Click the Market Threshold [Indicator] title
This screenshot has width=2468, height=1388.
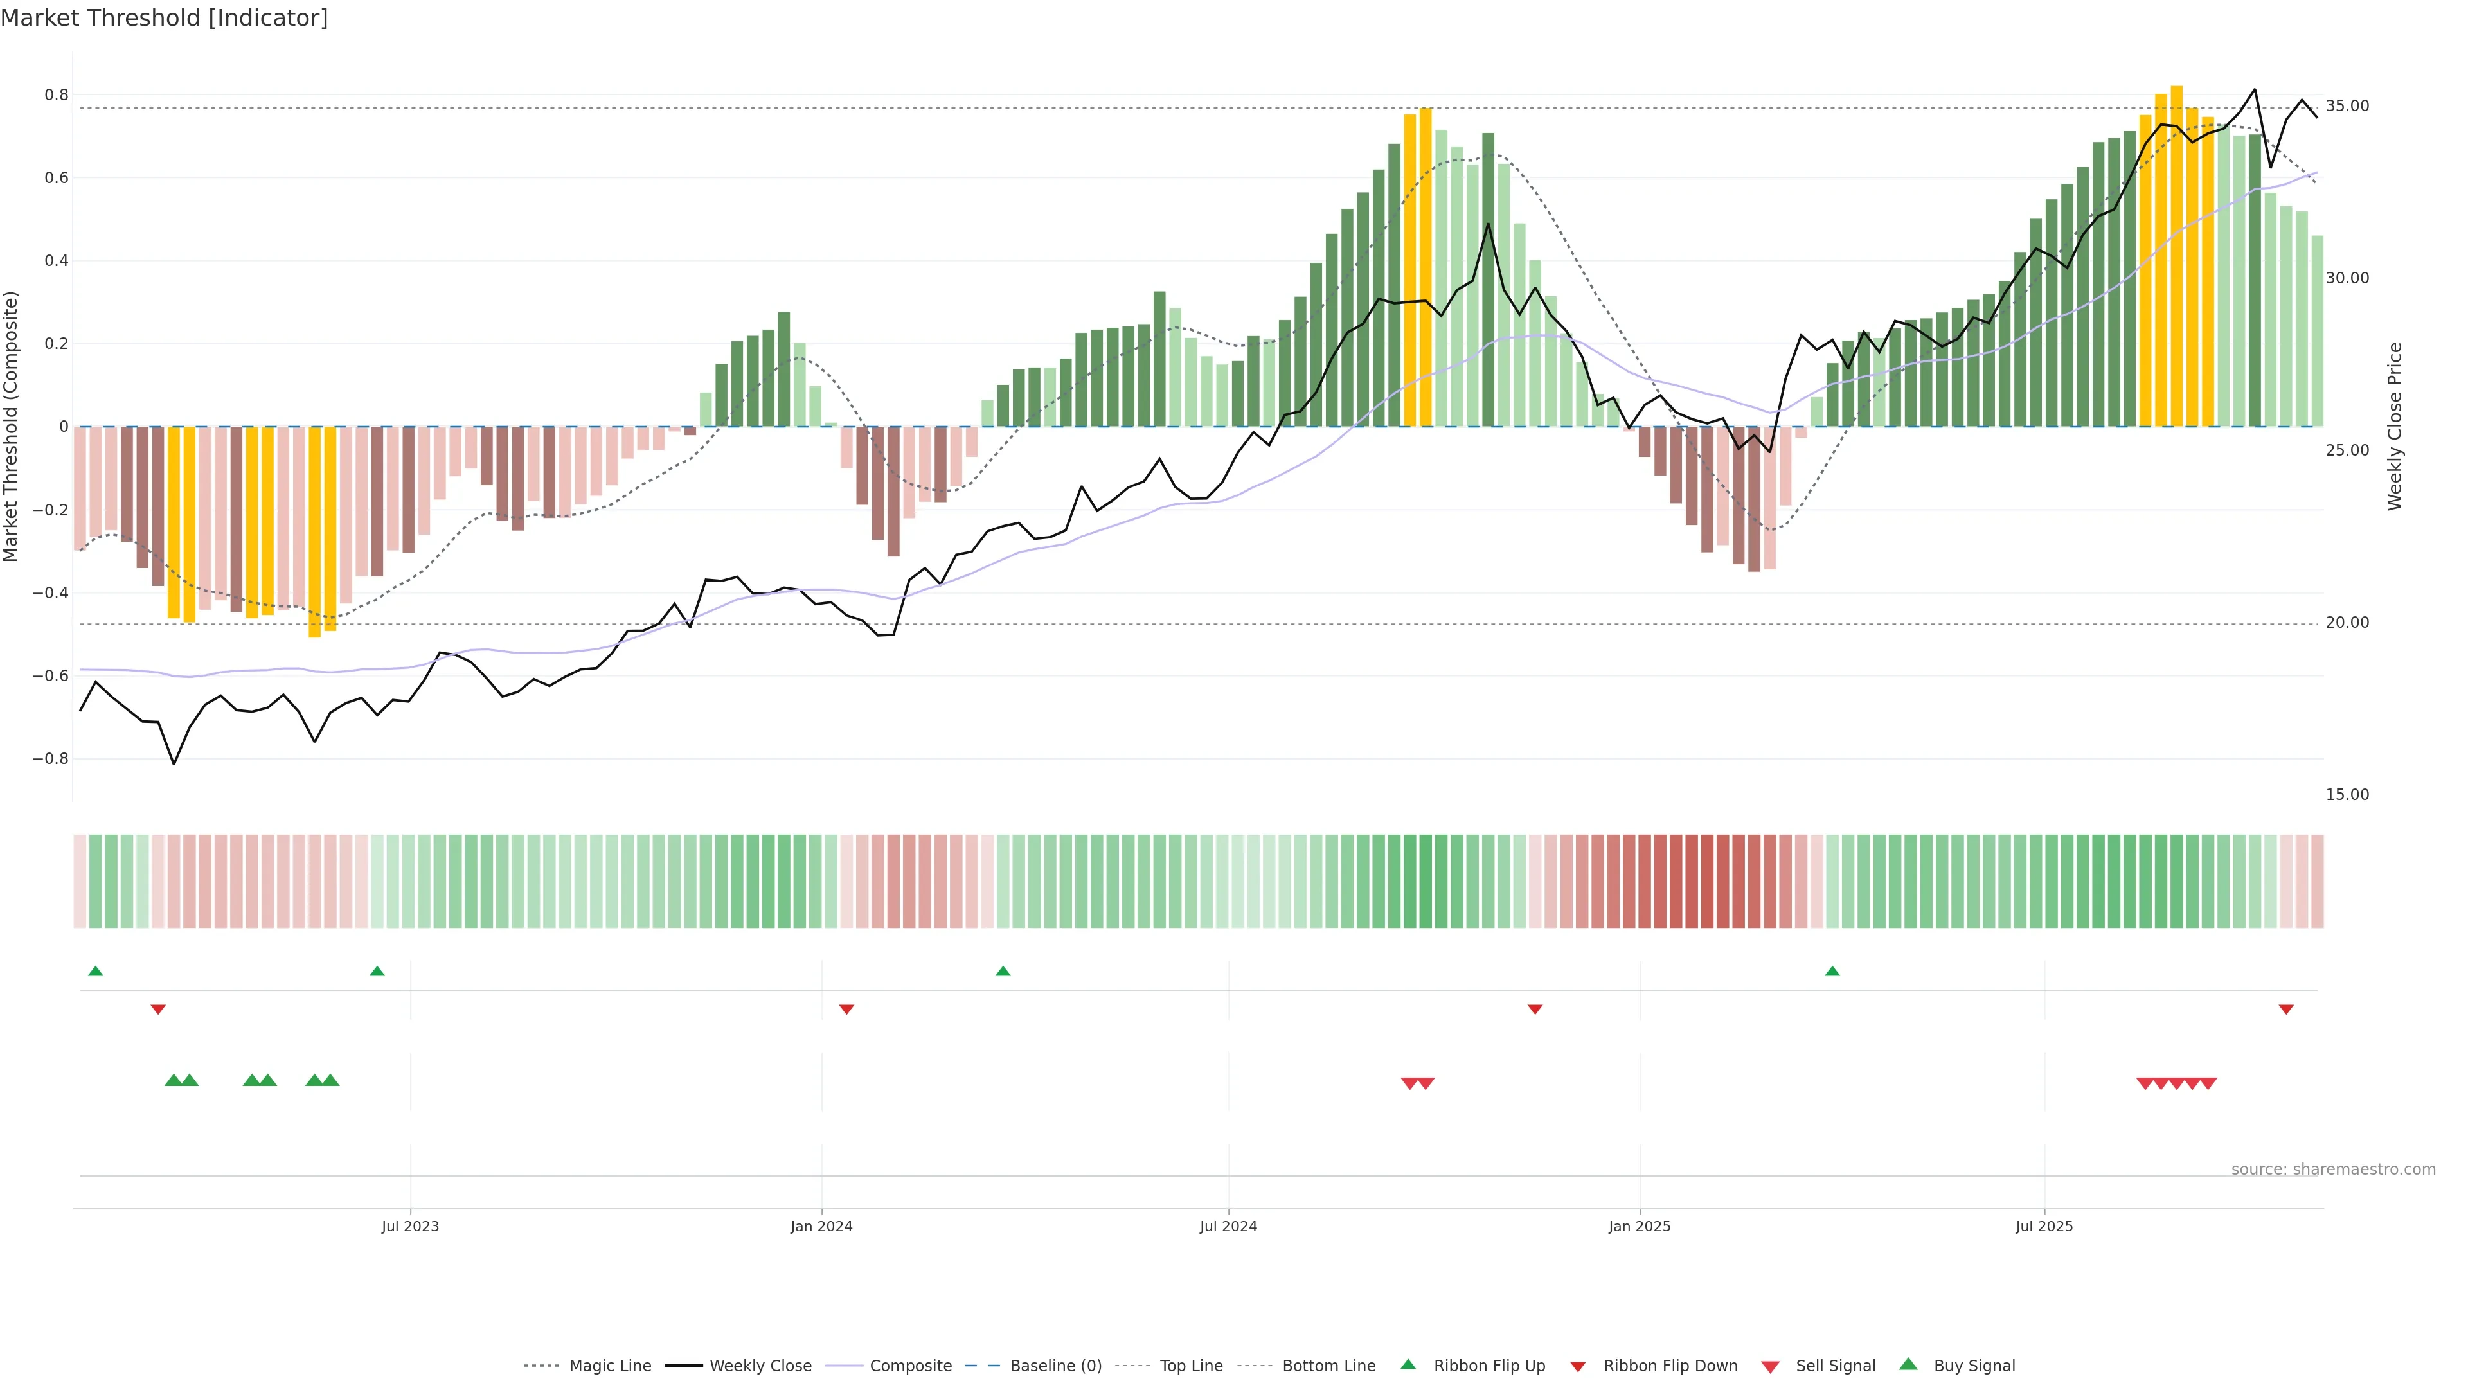pos(164,17)
